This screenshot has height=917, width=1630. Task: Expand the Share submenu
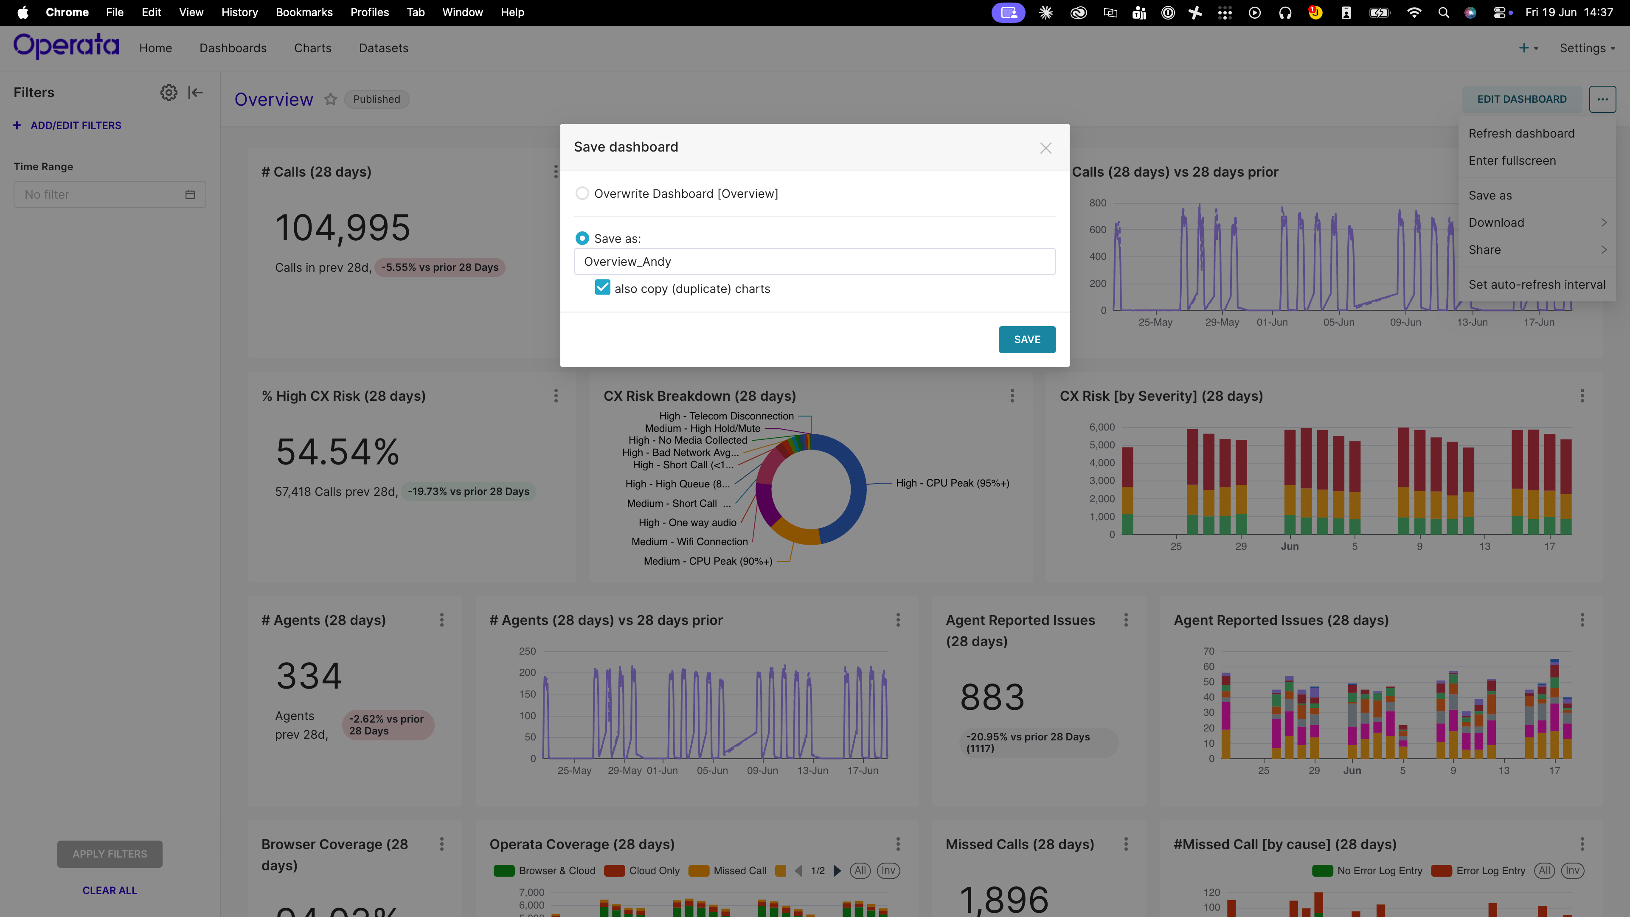point(1537,250)
